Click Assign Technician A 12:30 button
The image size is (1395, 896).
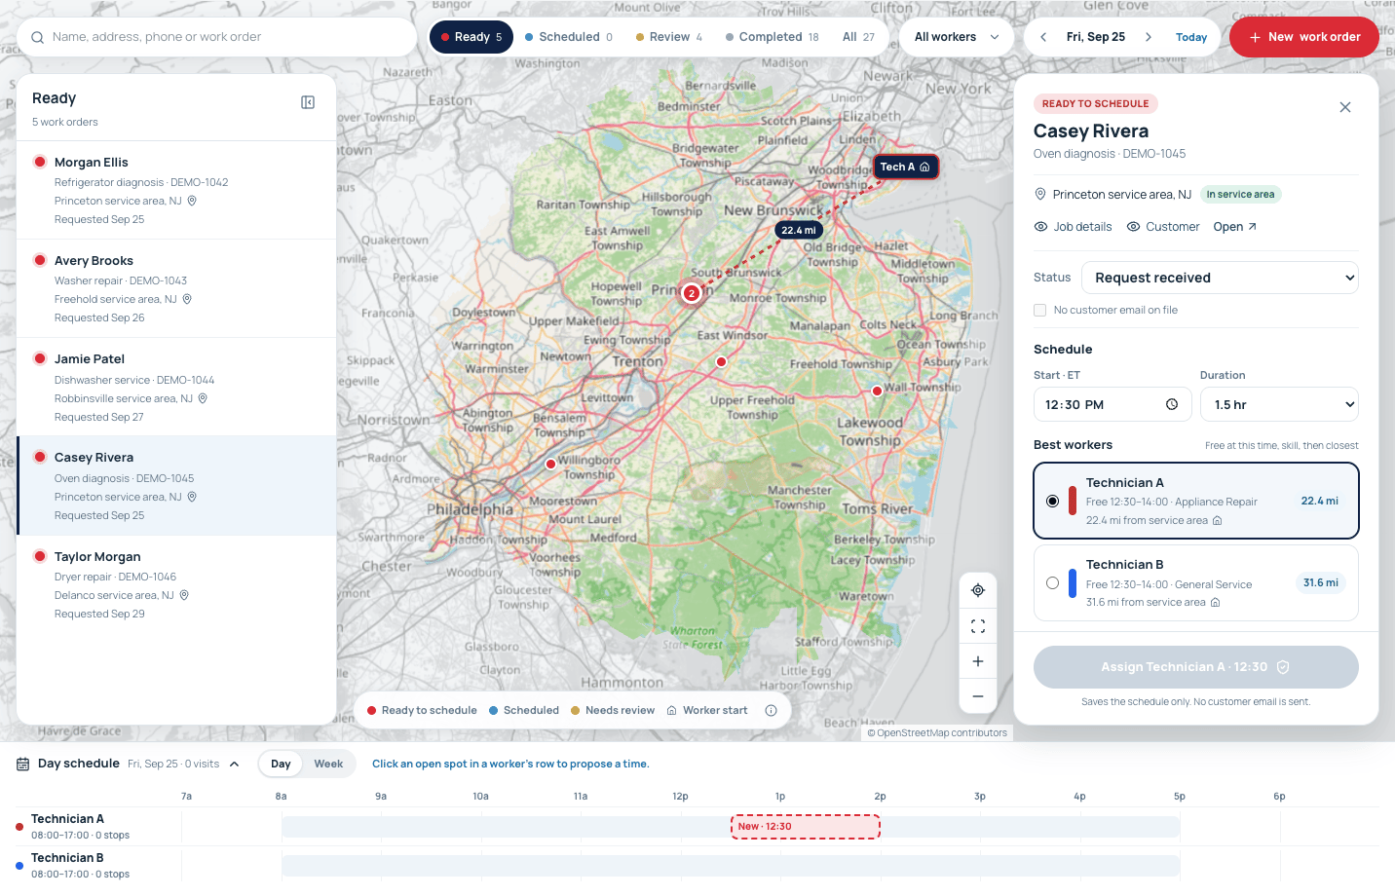[1196, 667]
